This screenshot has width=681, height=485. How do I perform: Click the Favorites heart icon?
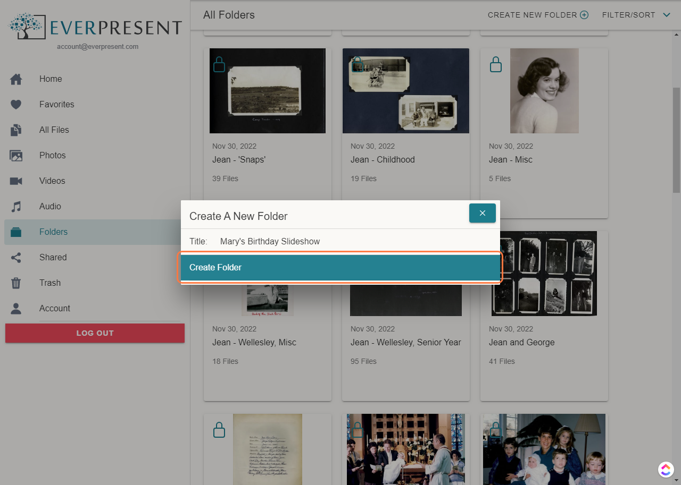pos(16,105)
